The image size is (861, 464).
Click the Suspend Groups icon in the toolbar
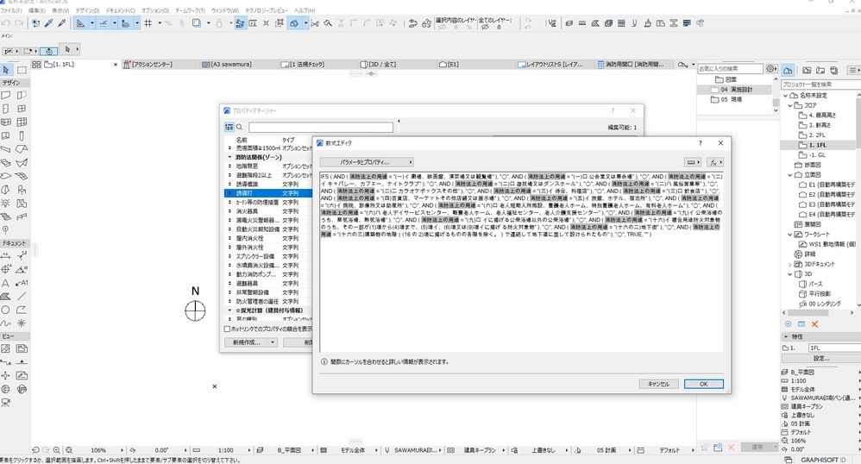click(240, 23)
